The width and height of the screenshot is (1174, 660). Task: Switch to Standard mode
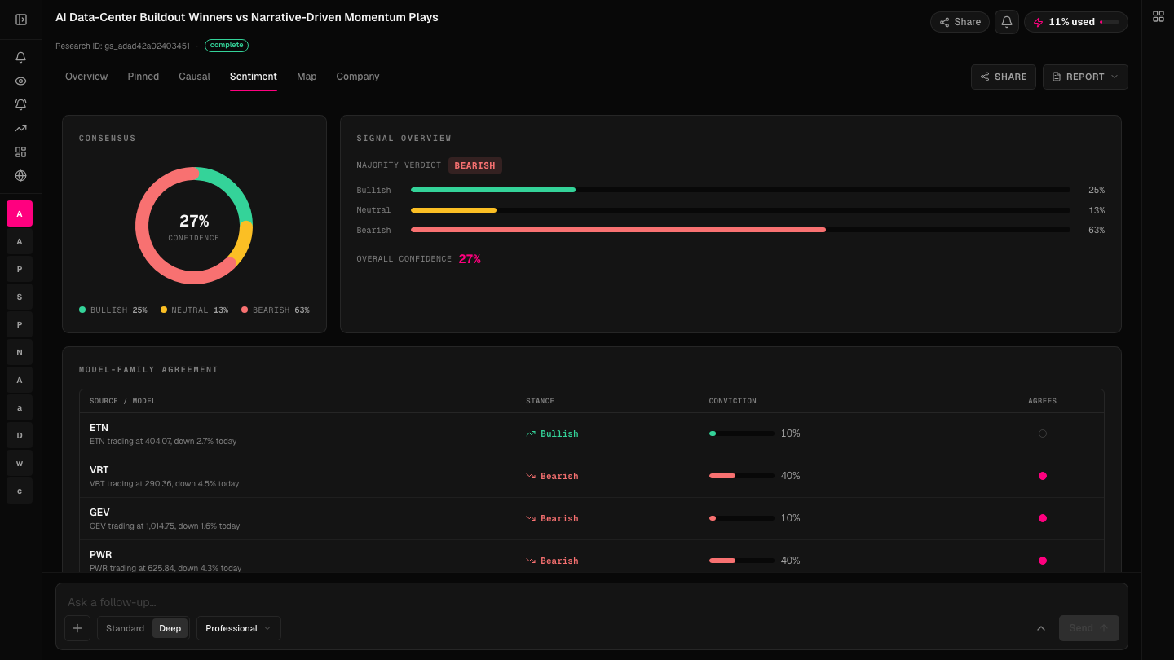(x=125, y=628)
